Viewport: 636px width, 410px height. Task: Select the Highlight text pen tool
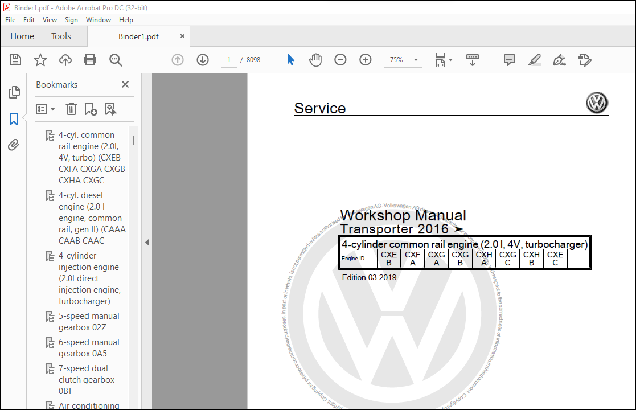535,60
